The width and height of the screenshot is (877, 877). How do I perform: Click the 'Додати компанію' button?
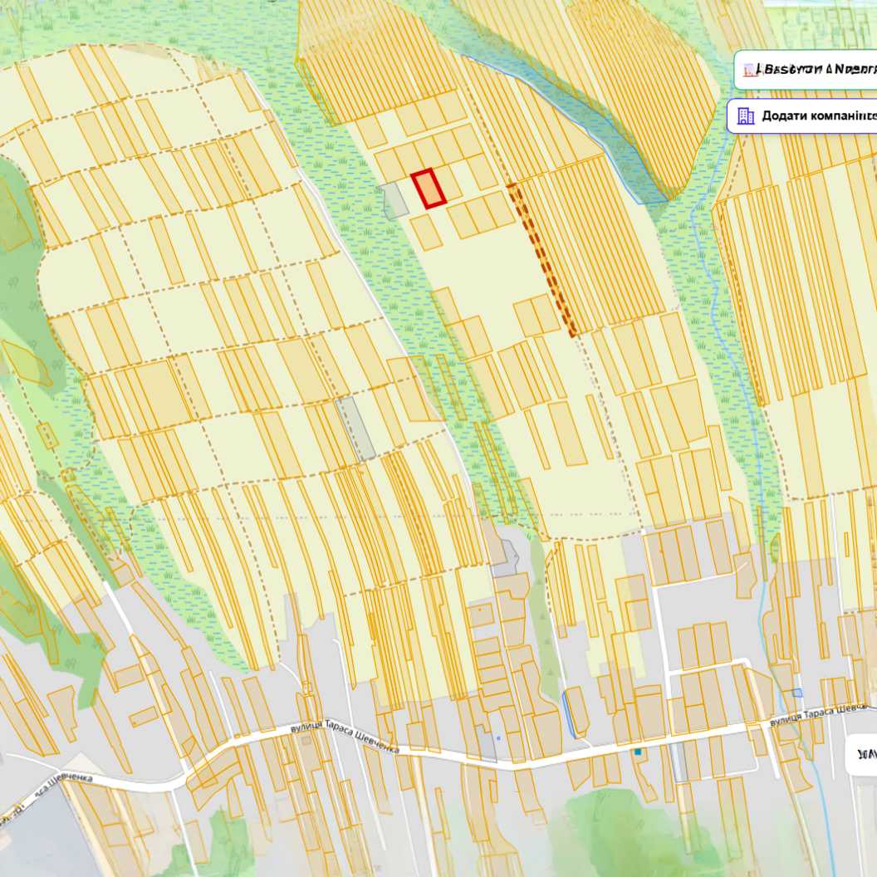[x=802, y=115]
